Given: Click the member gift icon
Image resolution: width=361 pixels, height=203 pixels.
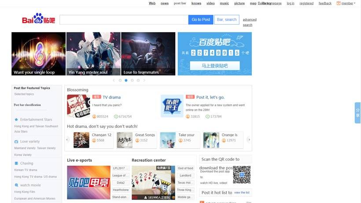Looking at the screenshot, I should (x=339, y=3).
